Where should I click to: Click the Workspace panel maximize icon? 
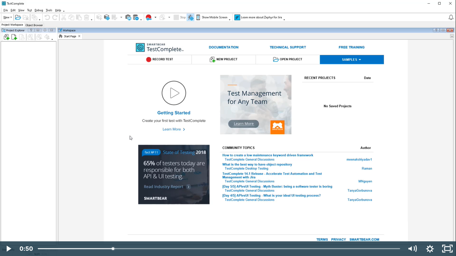pos(443,30)
